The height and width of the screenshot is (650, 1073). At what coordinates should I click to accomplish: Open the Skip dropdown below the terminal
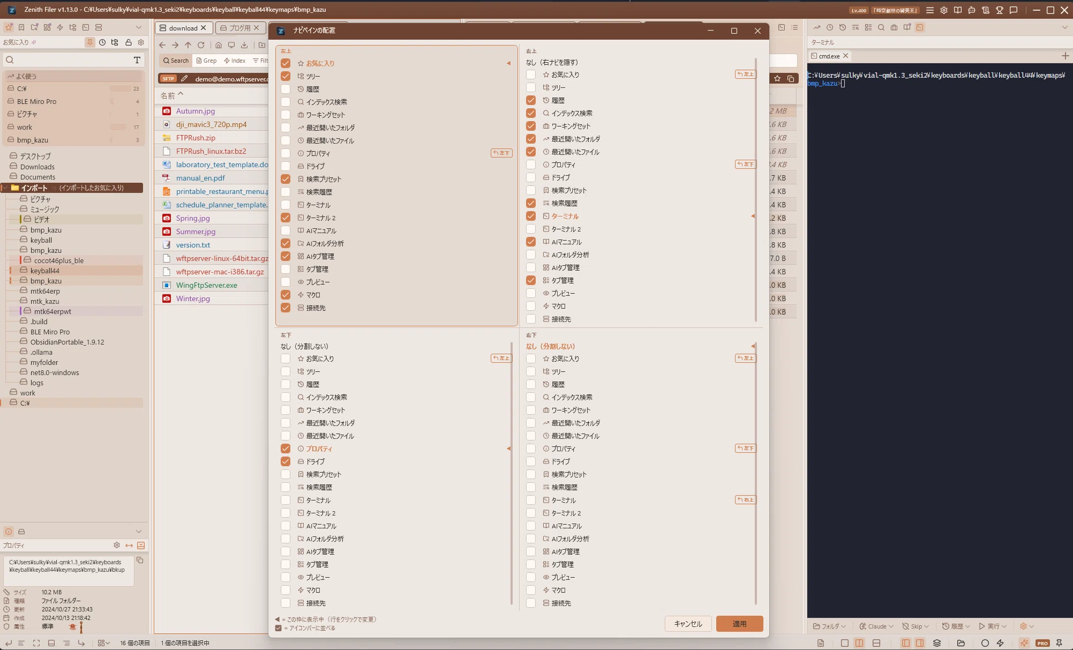916,626
